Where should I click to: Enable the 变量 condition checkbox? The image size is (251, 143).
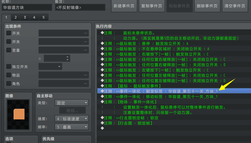point(9,50)
